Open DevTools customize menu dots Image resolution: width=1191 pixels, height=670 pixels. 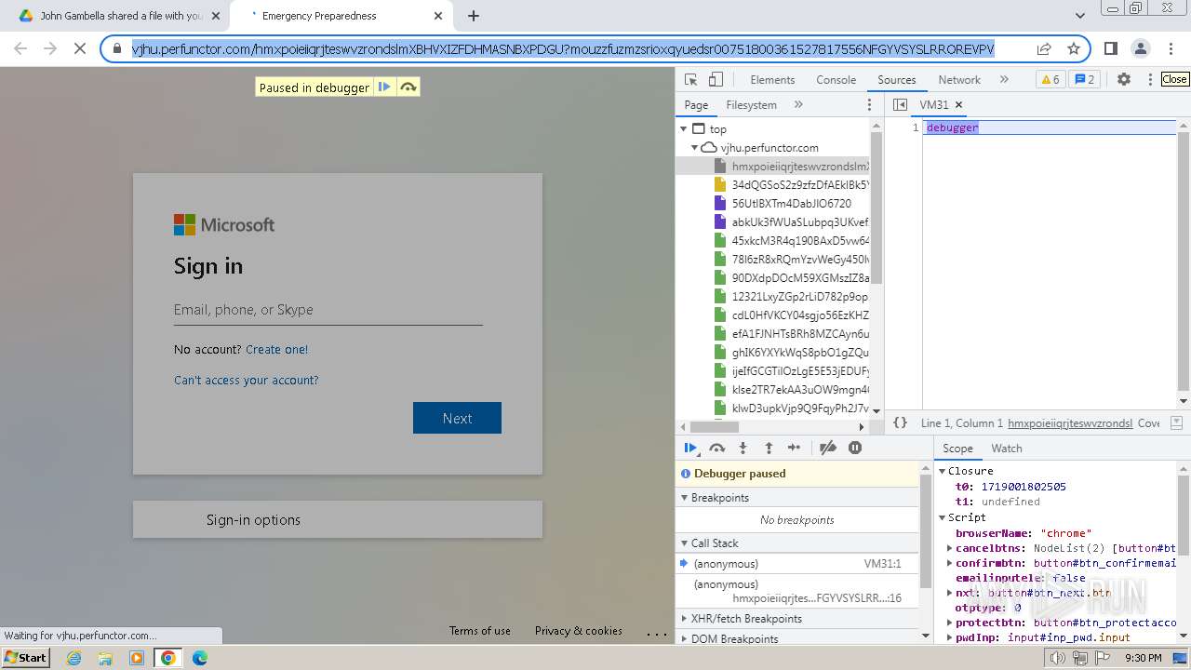1150,80
